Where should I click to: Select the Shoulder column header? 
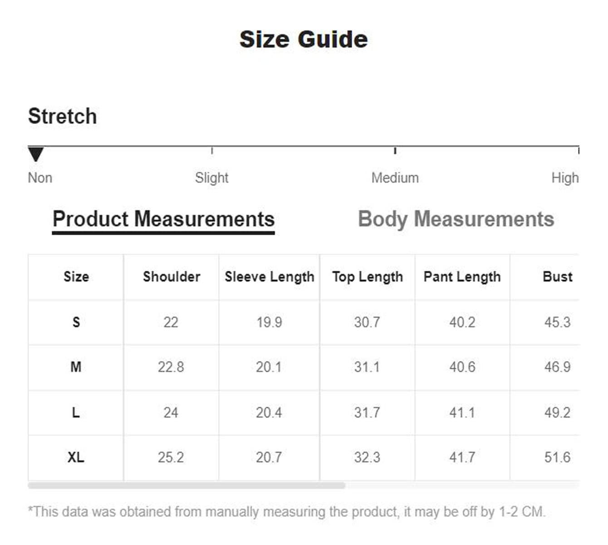click(x=172, y=277)
